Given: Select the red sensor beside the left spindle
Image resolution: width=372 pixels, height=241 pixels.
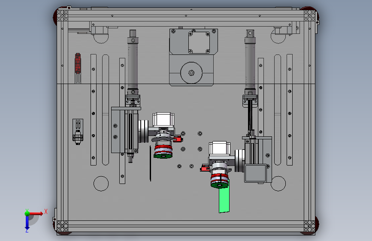Looking at the screenshot, I should [178, 139].
